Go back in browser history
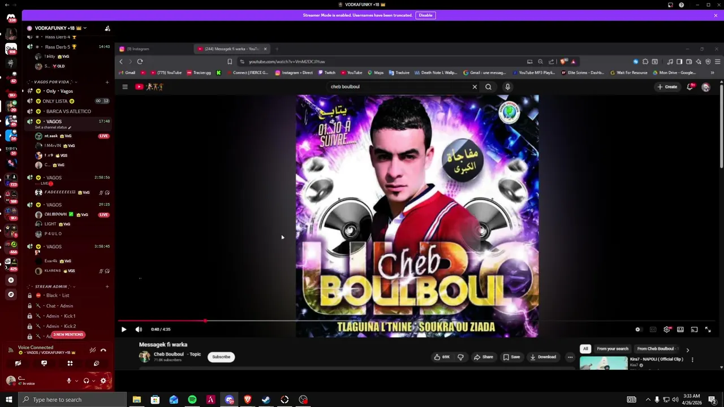This screenshot has width=724, height=407. click(121, 62)
